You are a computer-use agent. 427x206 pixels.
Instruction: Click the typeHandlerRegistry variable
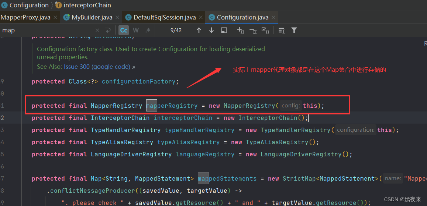point(200,130)
